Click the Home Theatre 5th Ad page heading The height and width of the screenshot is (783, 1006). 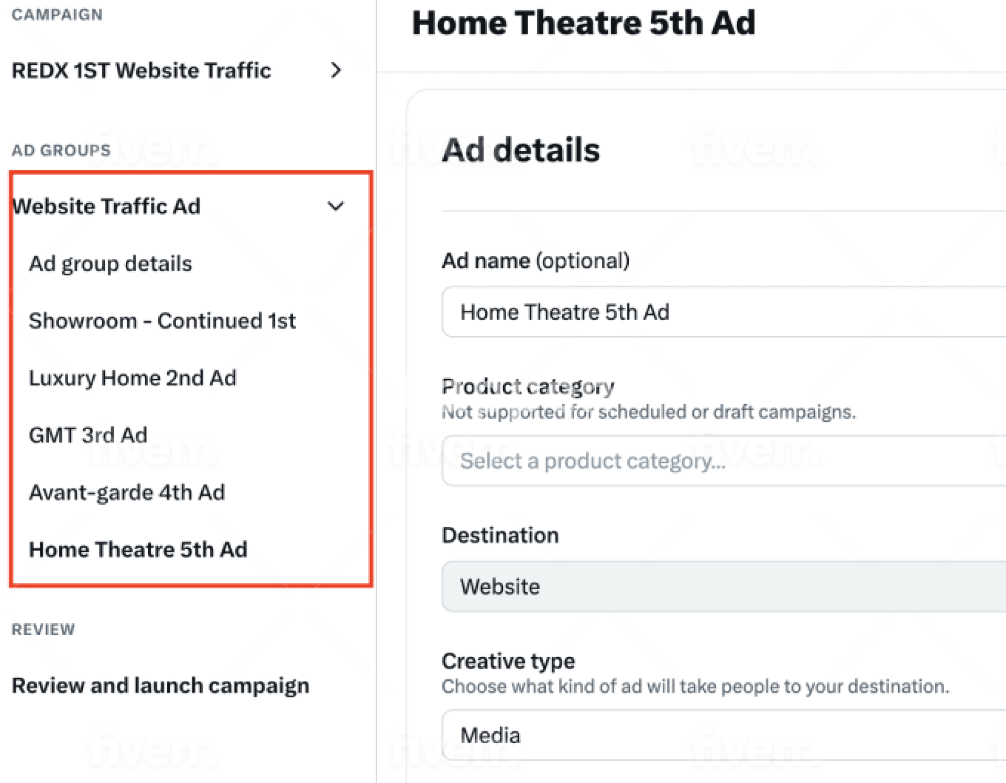(583, 23)
